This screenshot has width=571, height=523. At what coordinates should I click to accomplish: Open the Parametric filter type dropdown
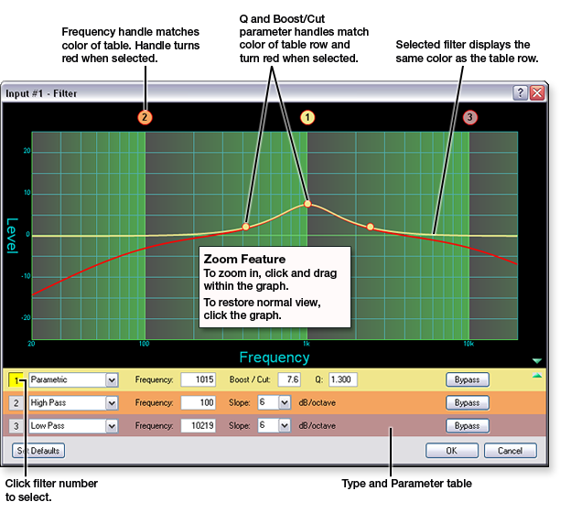[x=112, y=379]
